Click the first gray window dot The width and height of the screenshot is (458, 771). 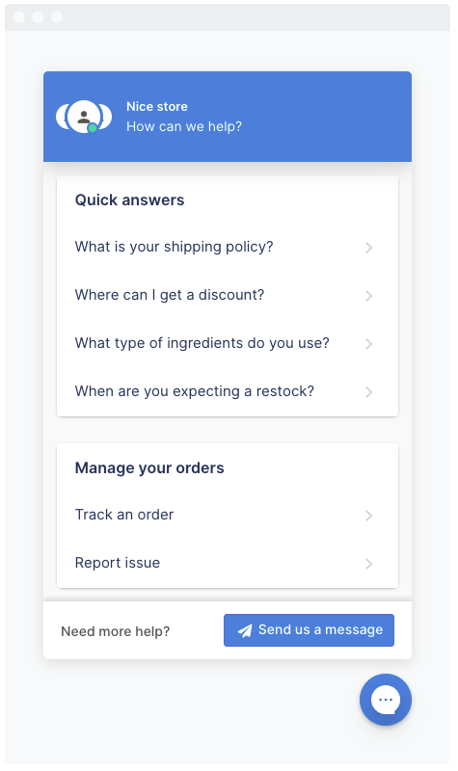click(x=19, y=17)
